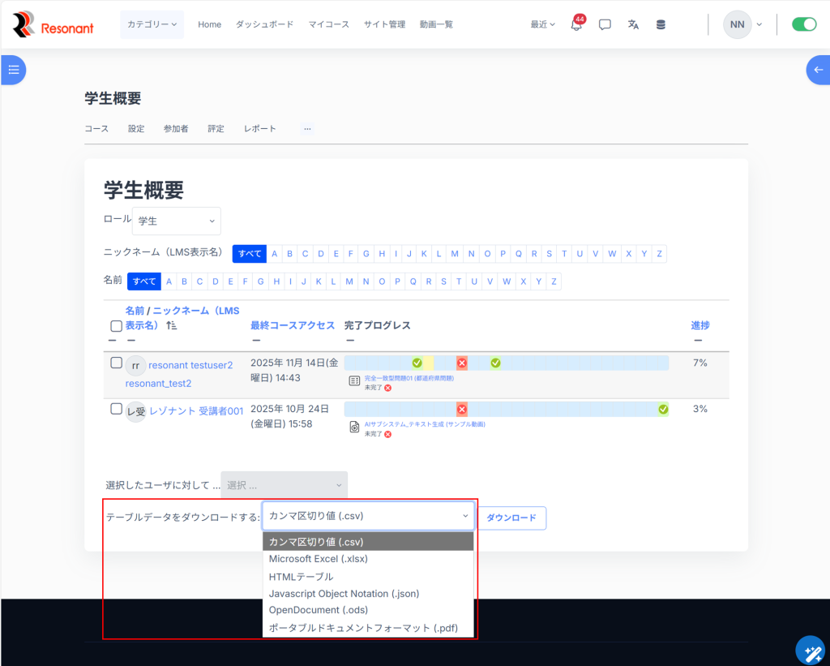Image resolution: width=830 pixels, height=666 pixels.
Task: Tick the select-all checkbox in table header
Action: click(x=116, y=326)
